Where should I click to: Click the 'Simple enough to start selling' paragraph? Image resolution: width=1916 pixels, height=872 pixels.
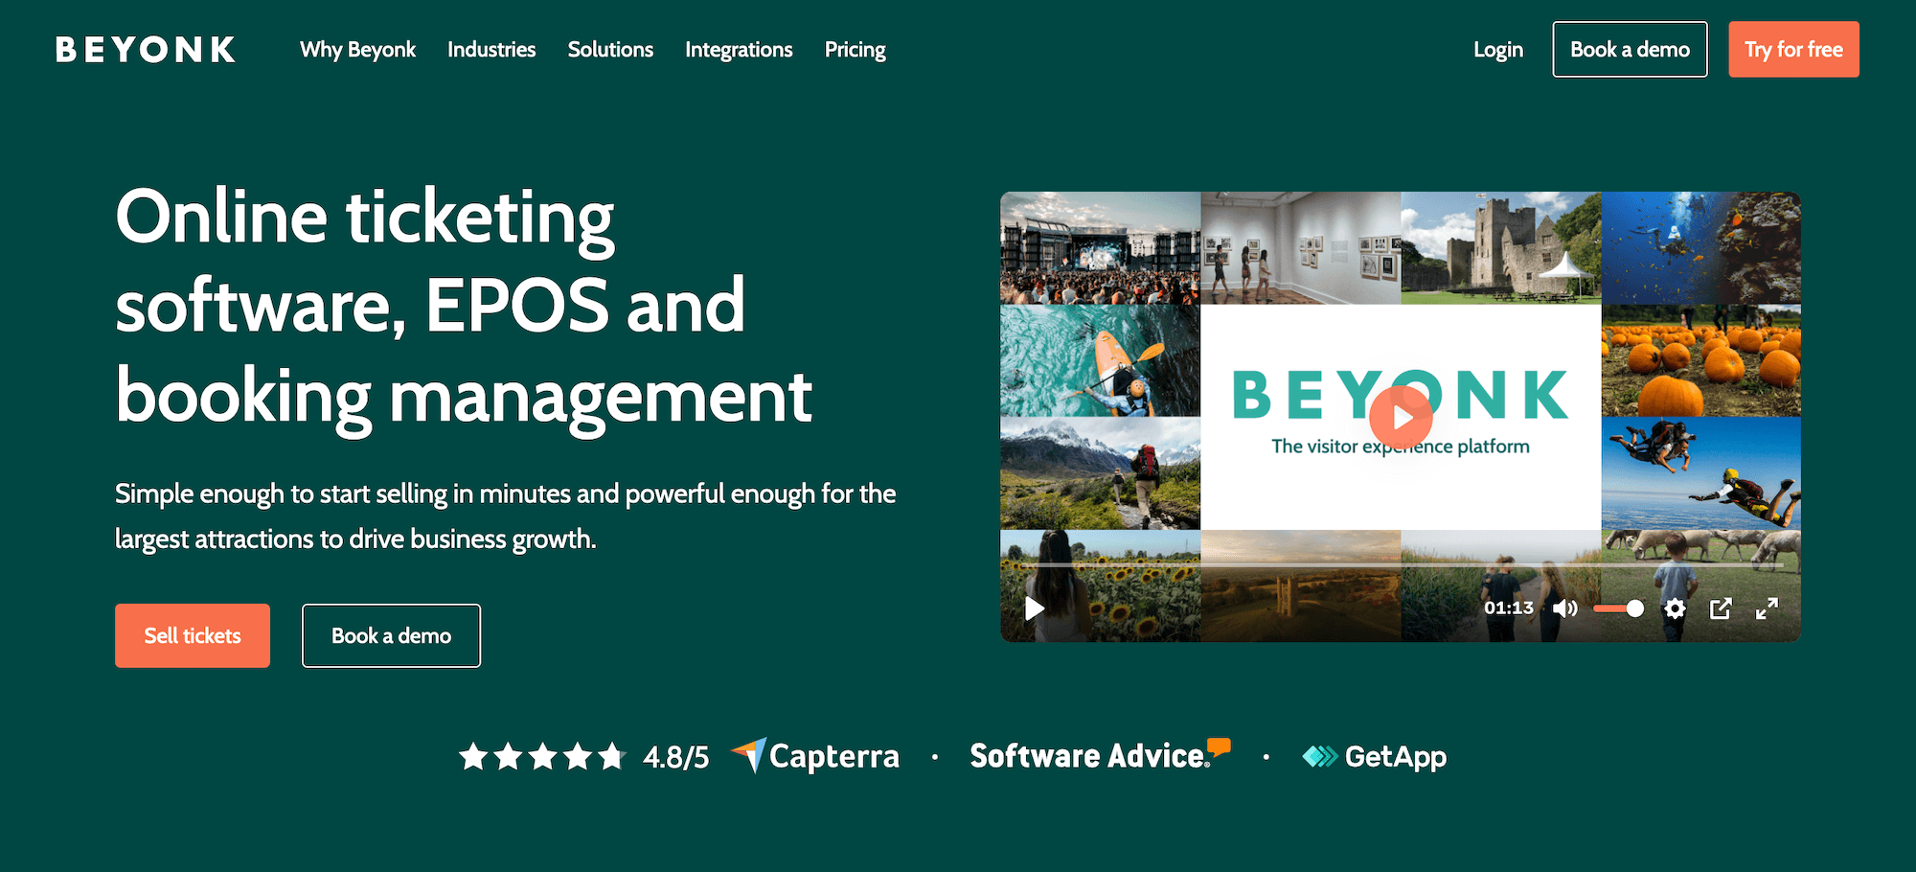pyautogui.click(x=505, y=516)
